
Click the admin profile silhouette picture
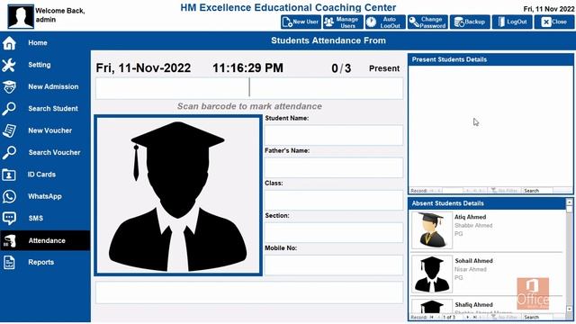click(21, 16)
